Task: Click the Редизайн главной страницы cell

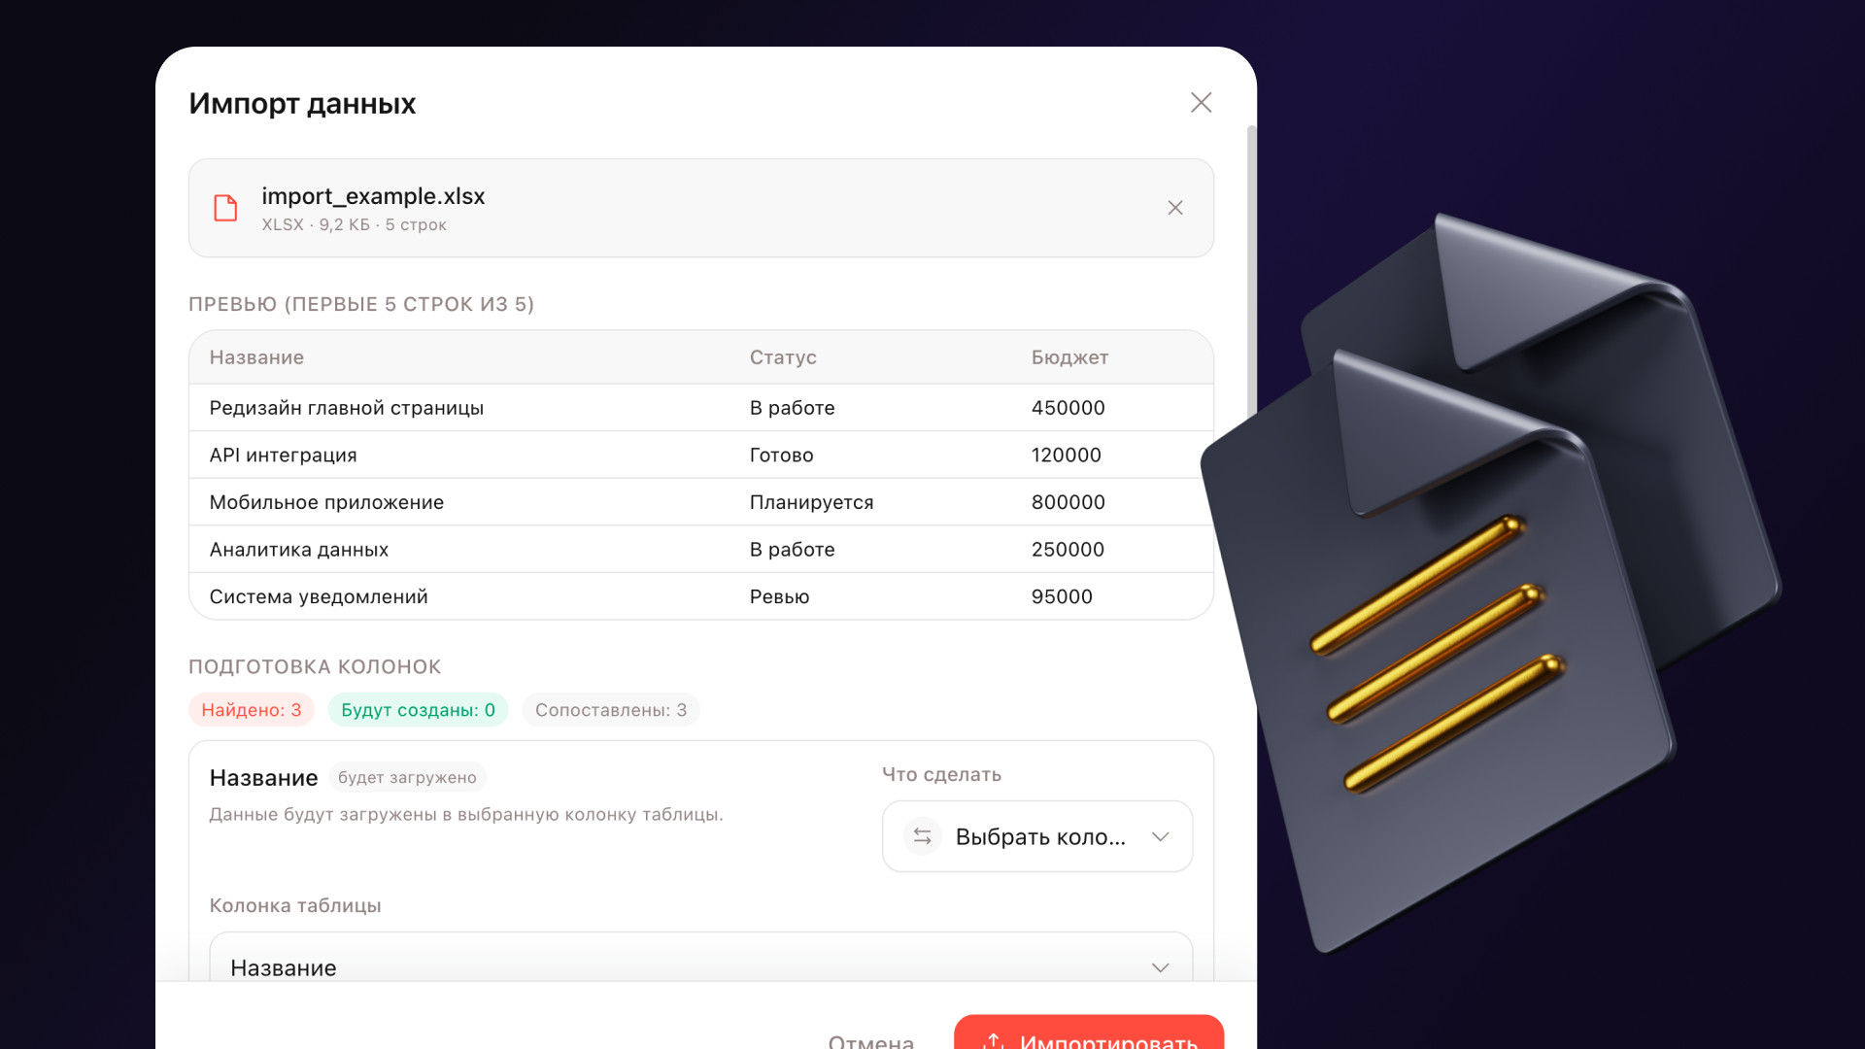Action: (347, 408)
